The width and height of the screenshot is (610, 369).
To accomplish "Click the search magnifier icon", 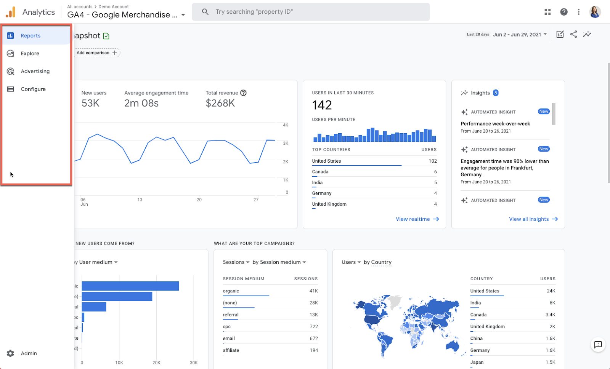I will click(x=205, y=12).
